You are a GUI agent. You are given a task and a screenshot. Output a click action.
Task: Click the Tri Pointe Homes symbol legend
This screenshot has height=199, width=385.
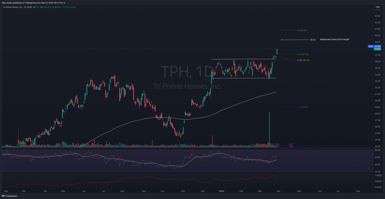click(x=17, y=7)
